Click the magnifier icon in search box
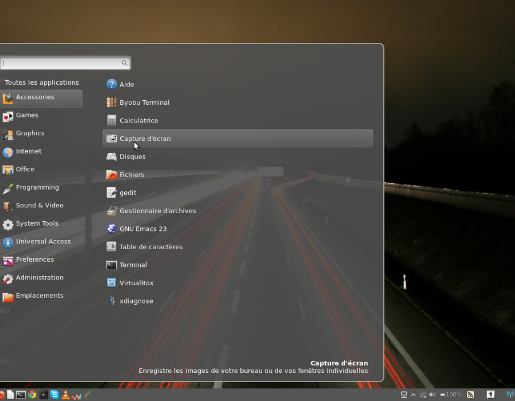 [x=124, y=63]
